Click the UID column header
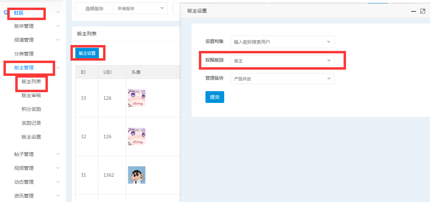The width and height of the screenshot is (430, 202). click(112, 72)
